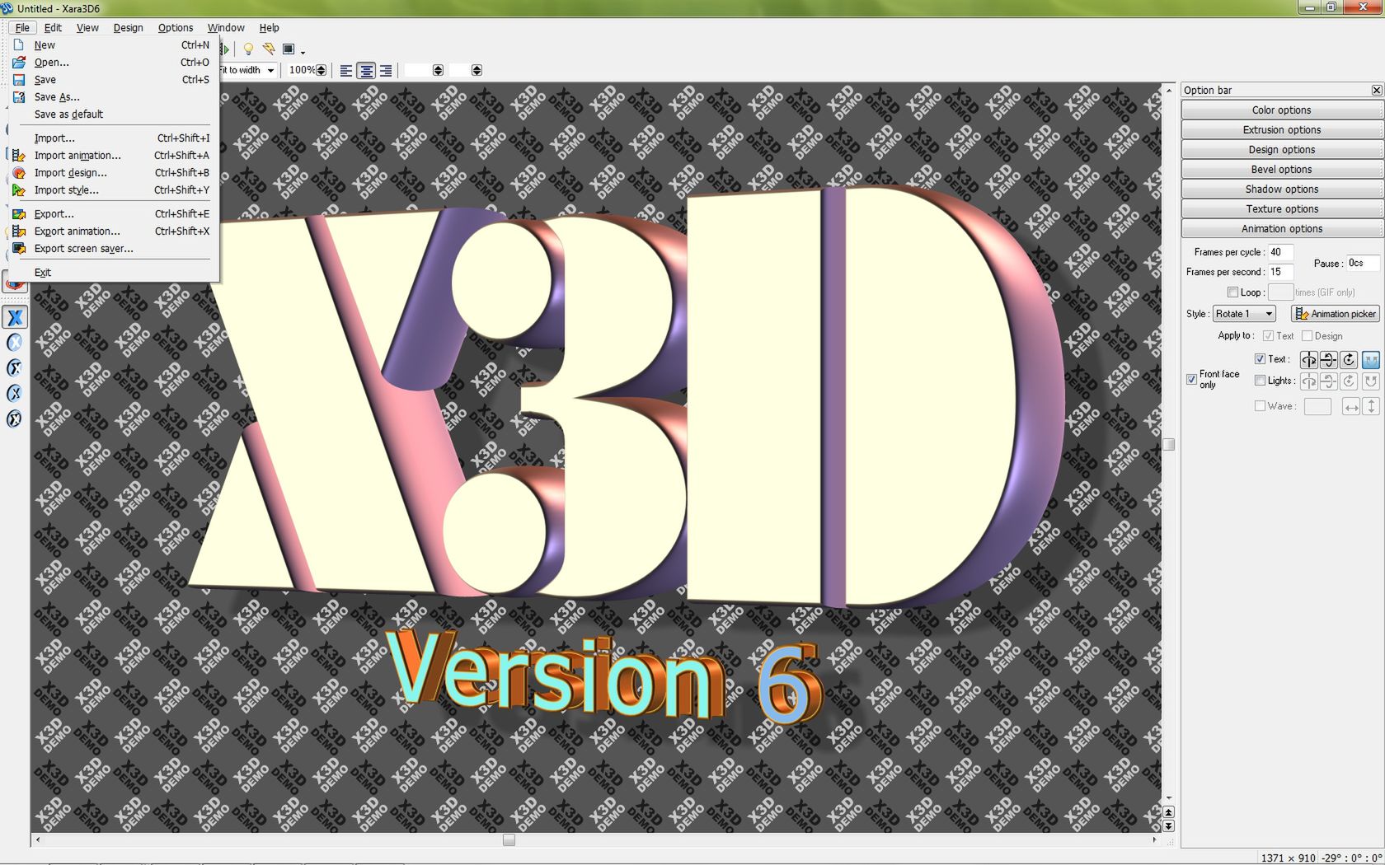The height and width of the screenshot is (865, 1385).
Task: Choose Exit from File menu
Action: [112, 273]
